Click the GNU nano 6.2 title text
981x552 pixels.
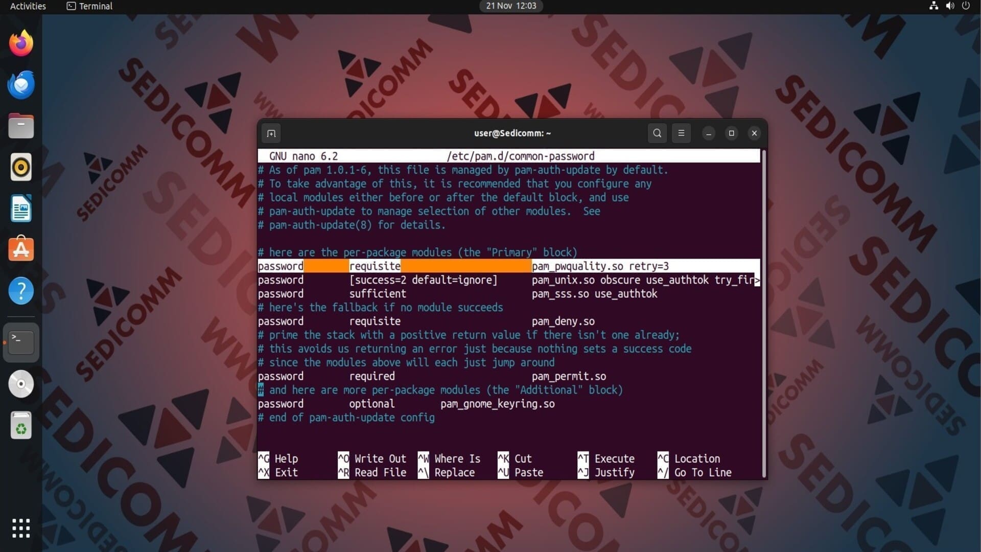pos(303,156)
